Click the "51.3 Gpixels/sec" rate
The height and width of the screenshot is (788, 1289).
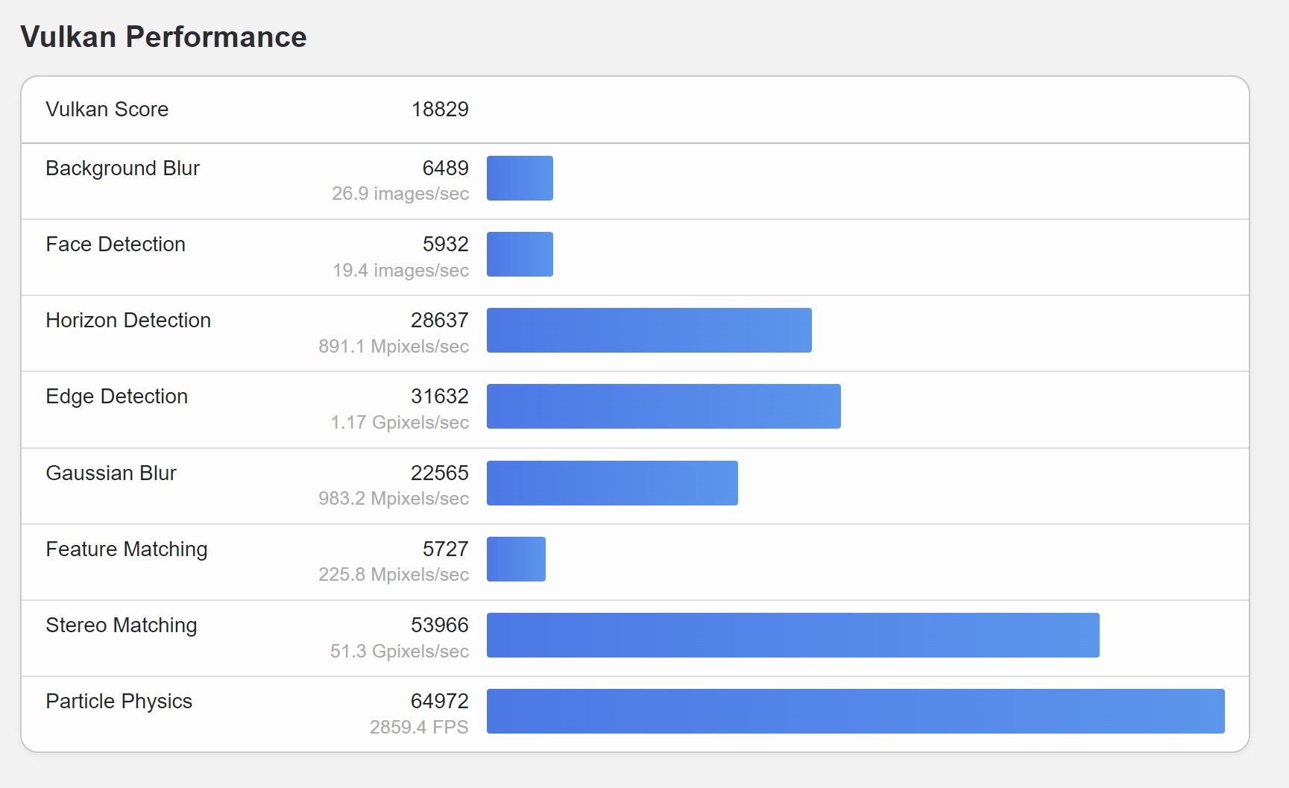tap(400, 652)
